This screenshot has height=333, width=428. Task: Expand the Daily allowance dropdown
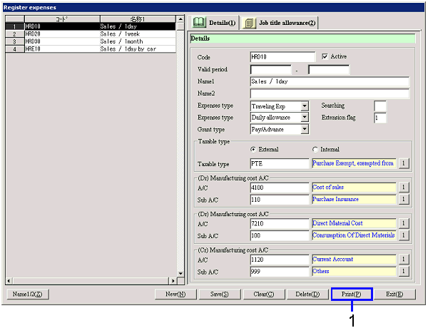[x=305, y=118]
